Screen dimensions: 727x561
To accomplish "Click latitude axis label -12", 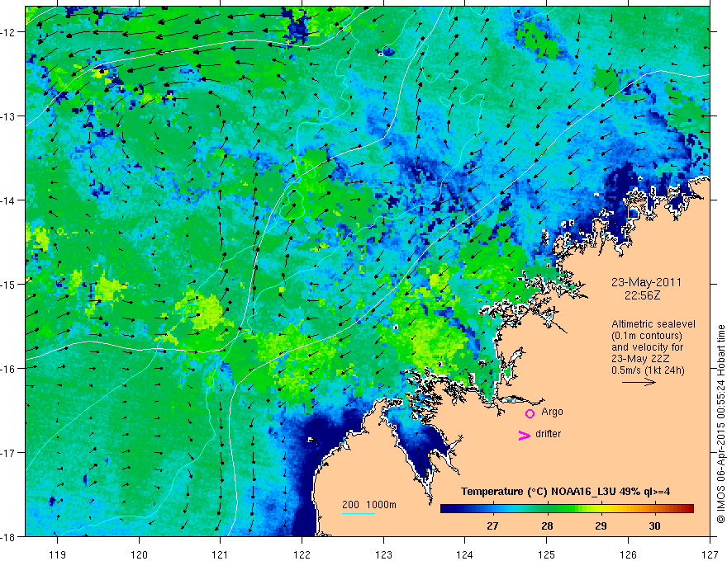I will [x=8, y=32].
